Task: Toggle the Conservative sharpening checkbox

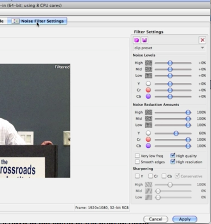Action: 177,176
